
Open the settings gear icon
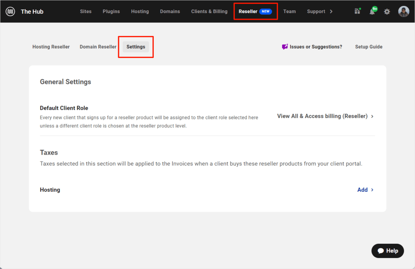coord(387,11)
